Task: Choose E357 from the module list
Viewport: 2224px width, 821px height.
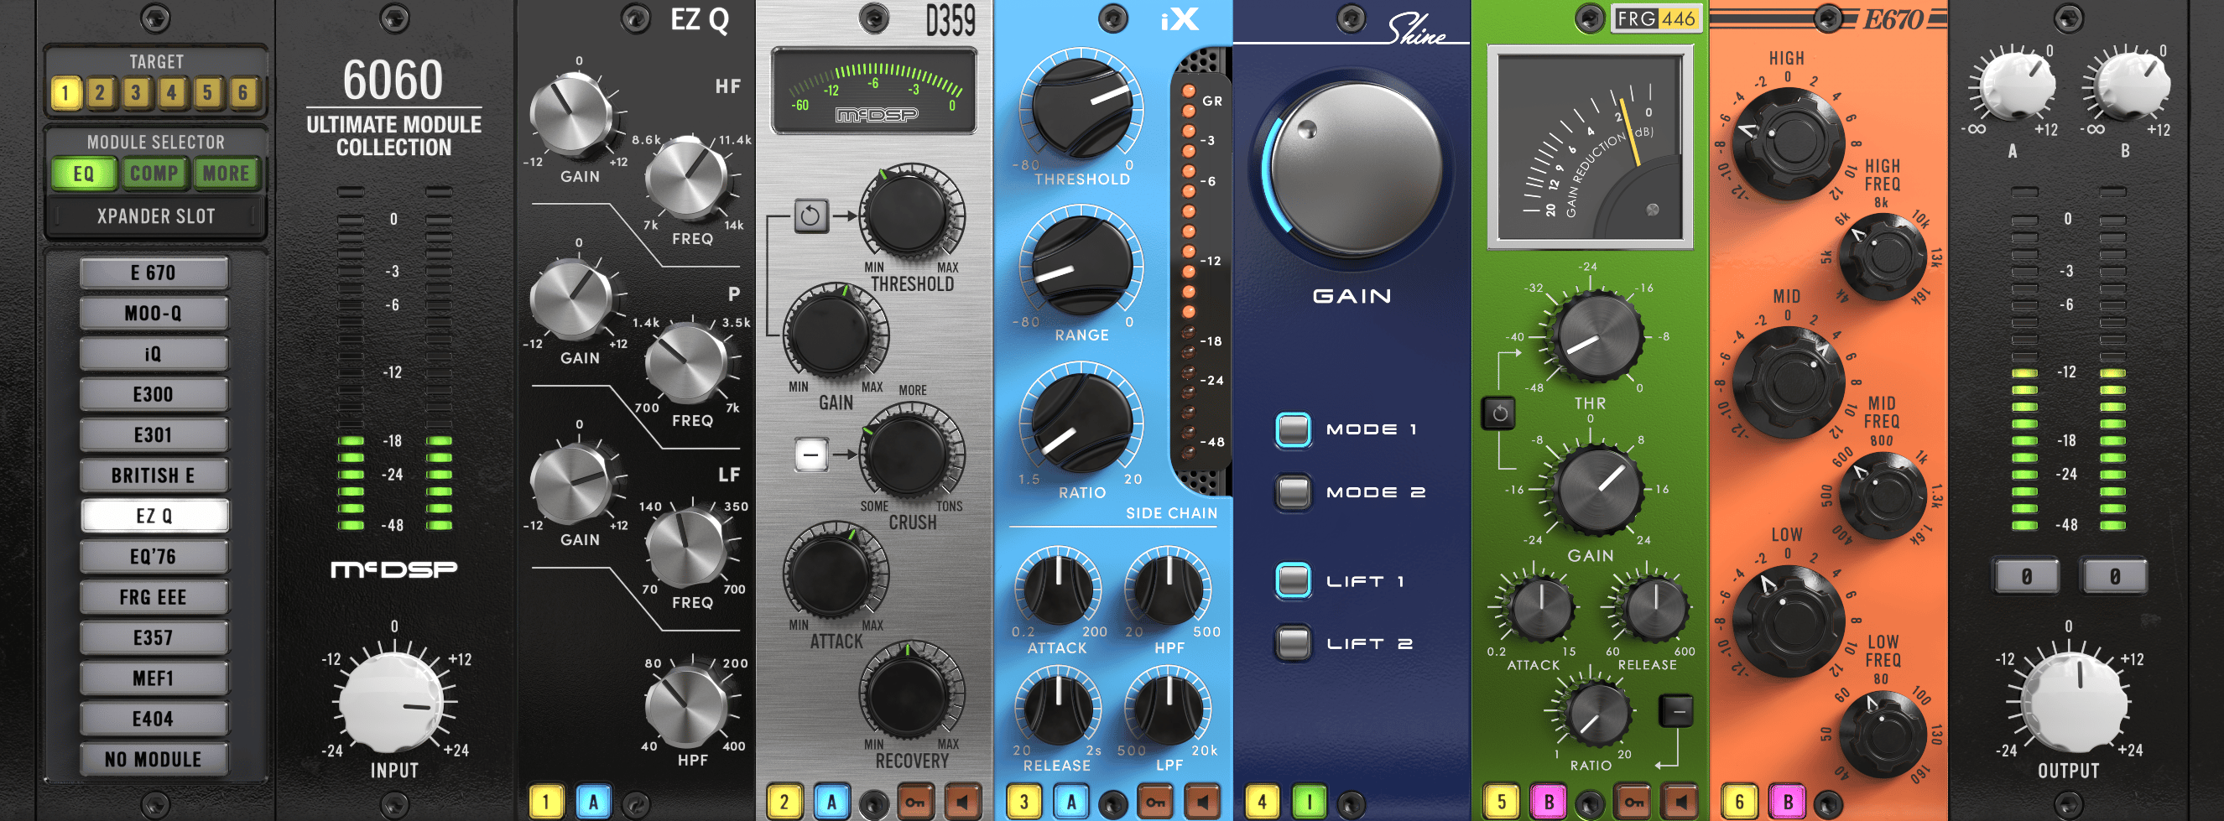Action: [154, 638]
